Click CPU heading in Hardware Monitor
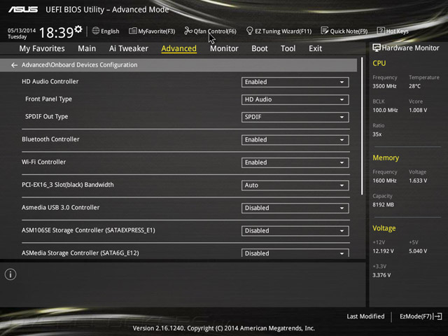 pyautogui.click(x=379, y=63)
